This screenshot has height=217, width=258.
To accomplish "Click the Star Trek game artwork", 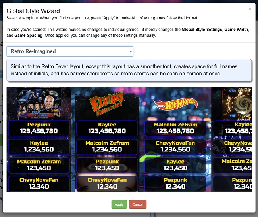I will (39, 104).
